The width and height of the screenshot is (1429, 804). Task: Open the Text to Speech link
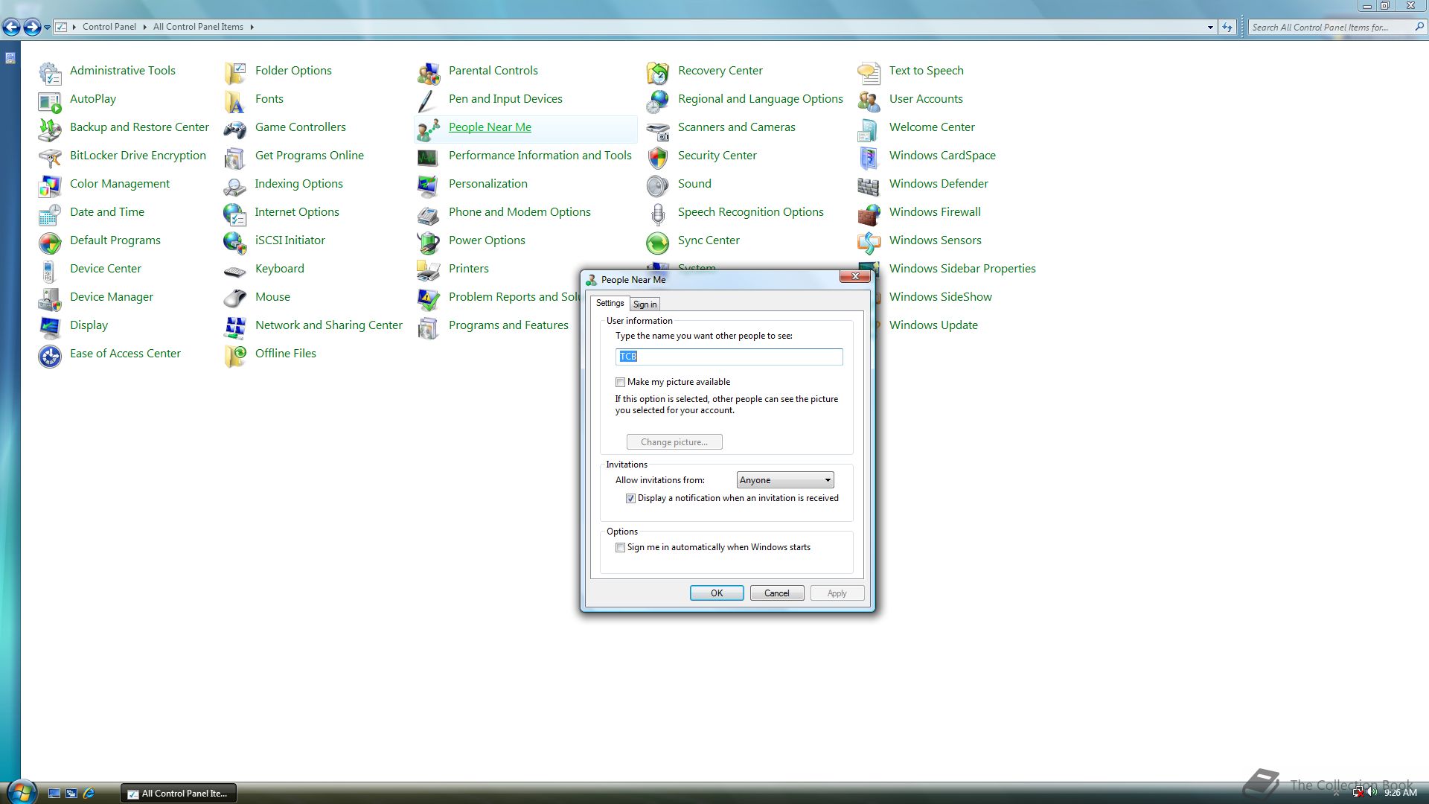pos(926,71)
